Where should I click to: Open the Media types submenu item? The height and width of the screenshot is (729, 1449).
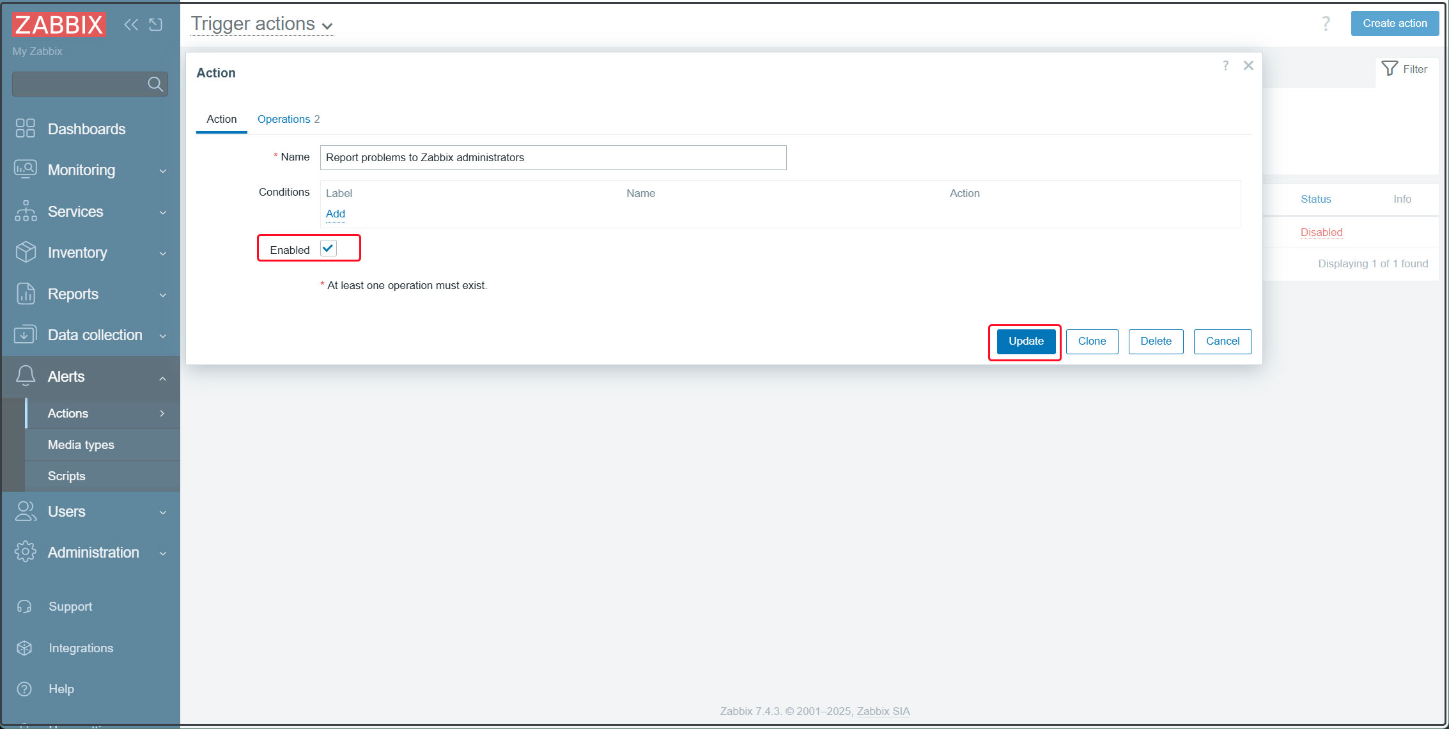pyautogui.click(x=81, y=444)
